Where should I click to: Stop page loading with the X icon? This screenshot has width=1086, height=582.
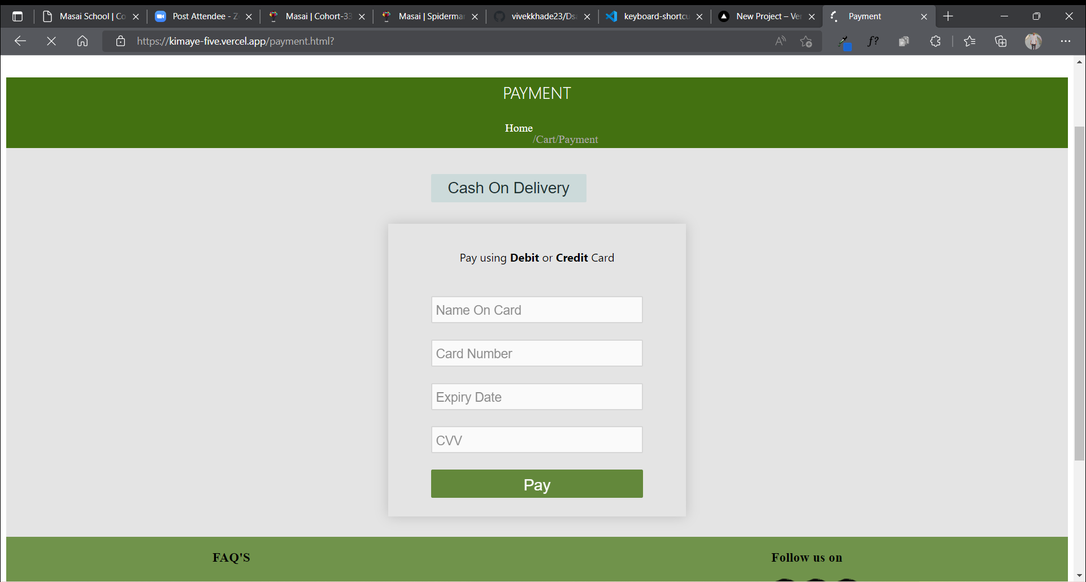pyautogui.click(x=51, y=41)
